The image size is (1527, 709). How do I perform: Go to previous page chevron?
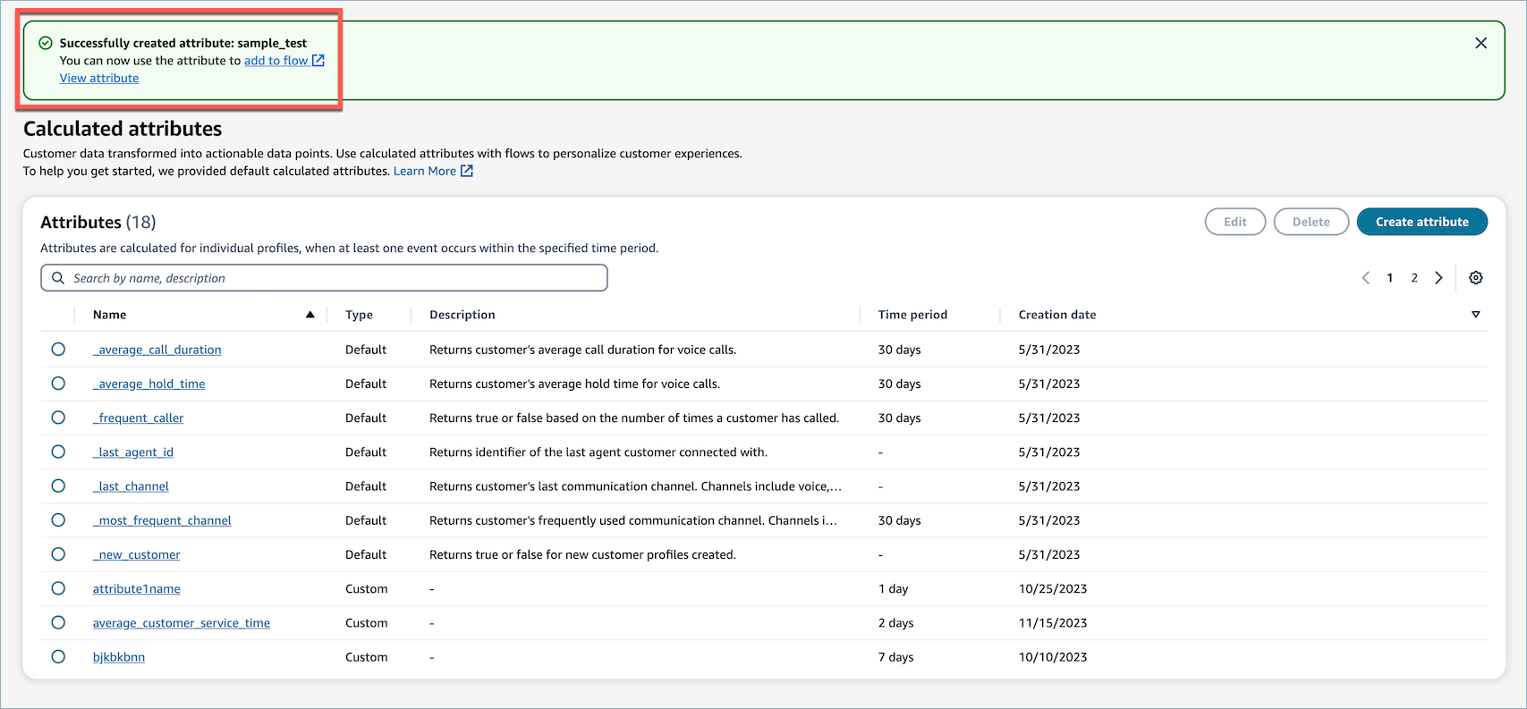pos(1366,278)
